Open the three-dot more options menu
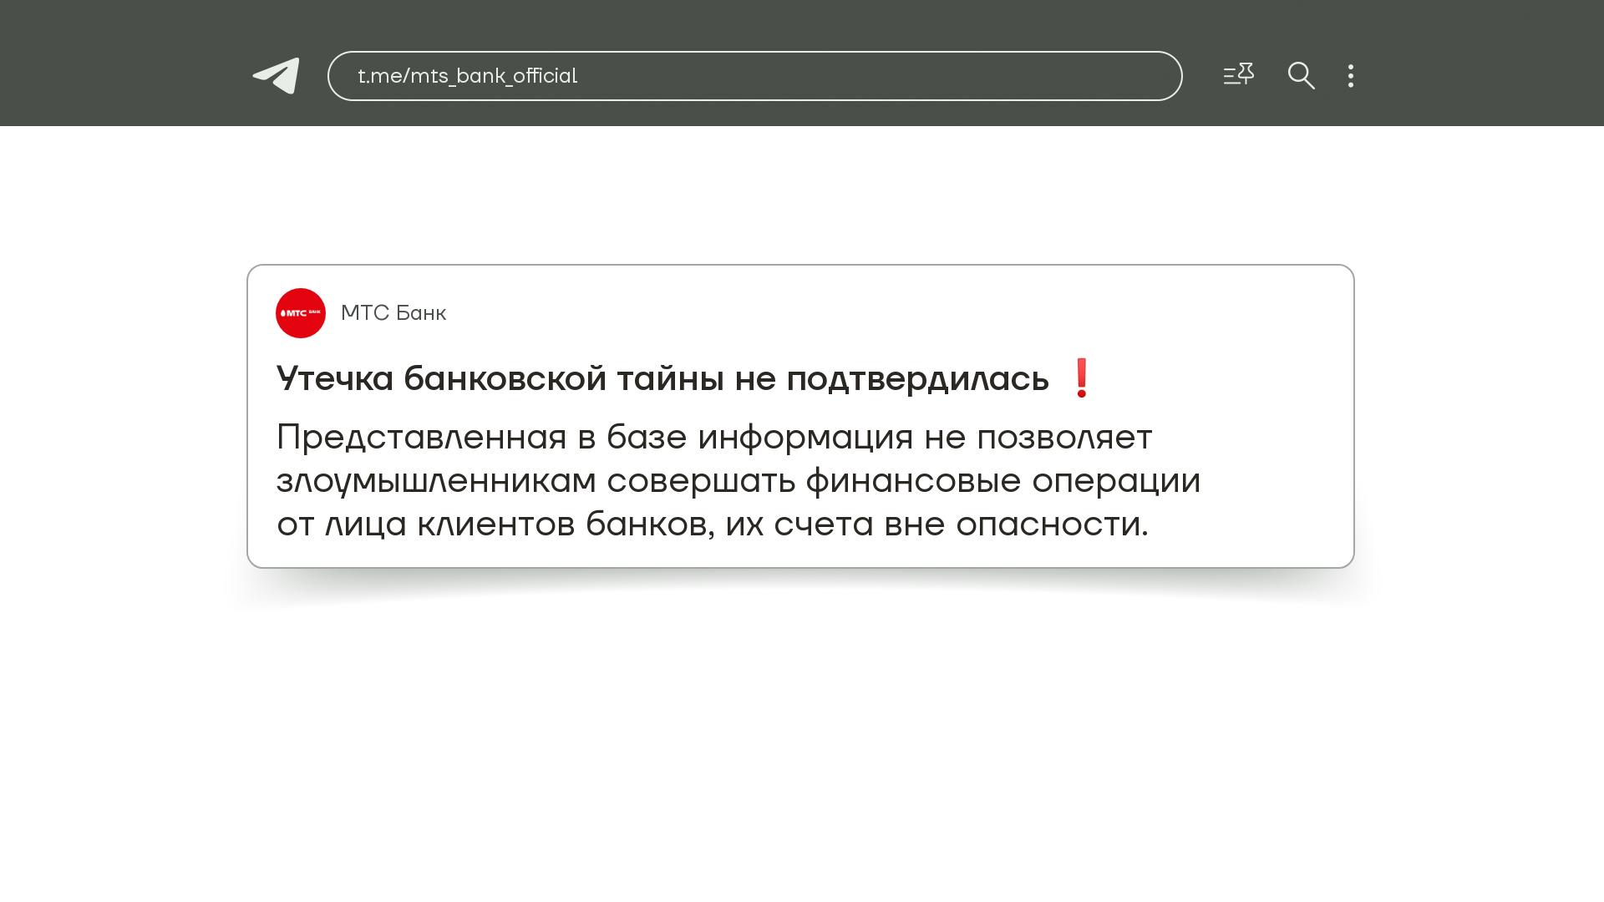The width and height of the screenshot is (1604, 902). 1351,76
